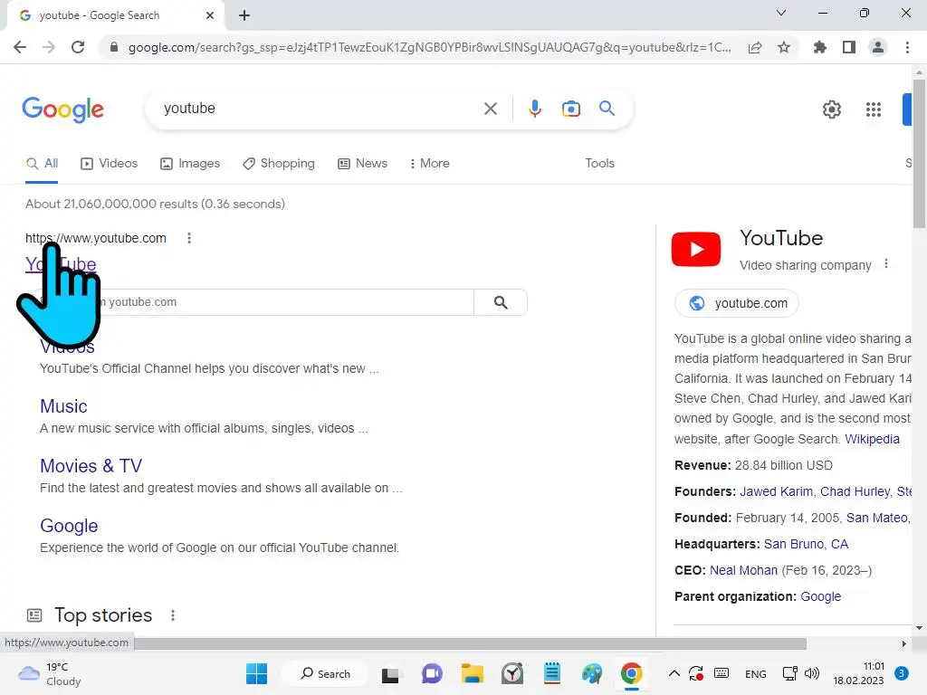The image size is (927, 695).
Task: Open the Google parent organization link
Action: [820, 596]
